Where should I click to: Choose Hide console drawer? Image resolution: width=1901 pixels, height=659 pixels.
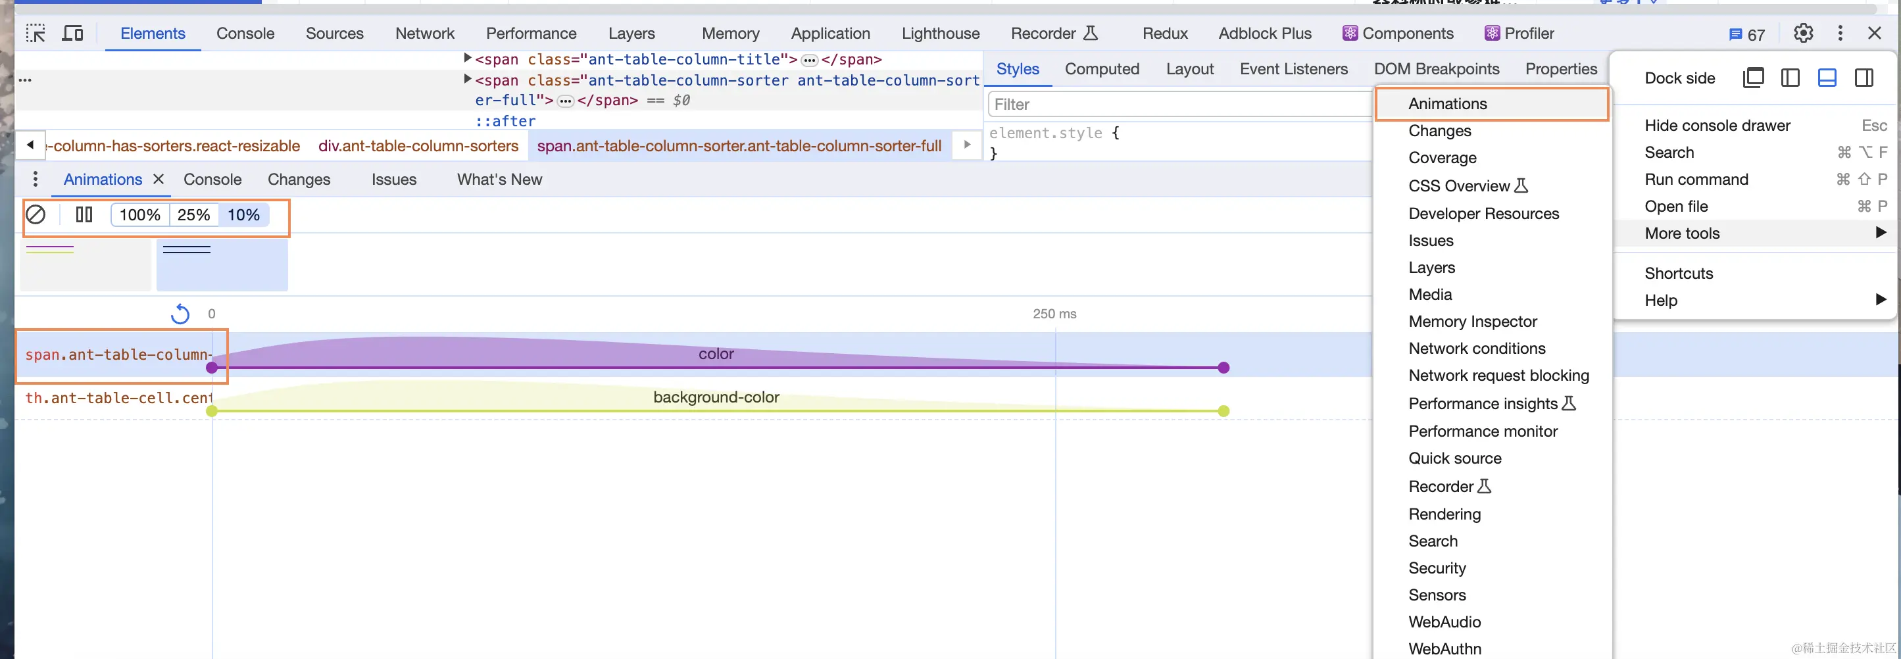coord(1754,126)
